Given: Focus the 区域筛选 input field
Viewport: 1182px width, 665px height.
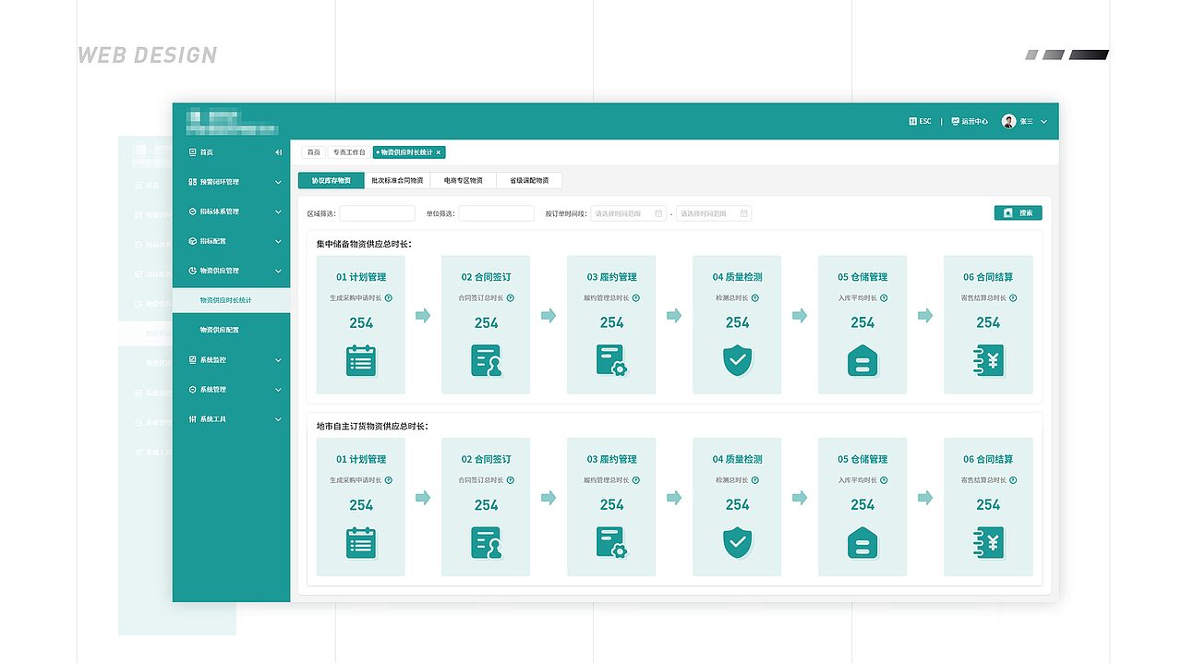Looking at the screenshot, I should (x=378, y=213).
